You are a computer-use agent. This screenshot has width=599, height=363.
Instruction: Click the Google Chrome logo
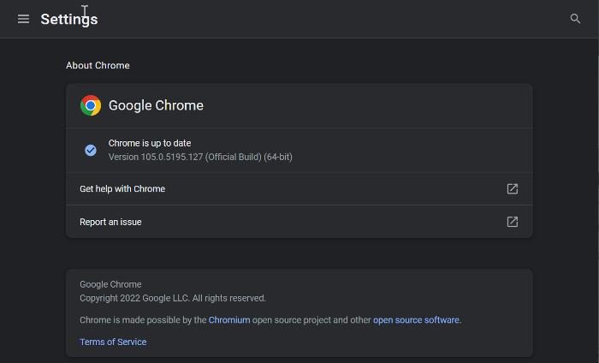(91, 105)
